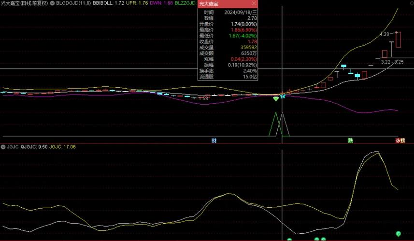Click the leftmost green circle at chart bottom
Screen dimensions: 414x241
[289, 239]
